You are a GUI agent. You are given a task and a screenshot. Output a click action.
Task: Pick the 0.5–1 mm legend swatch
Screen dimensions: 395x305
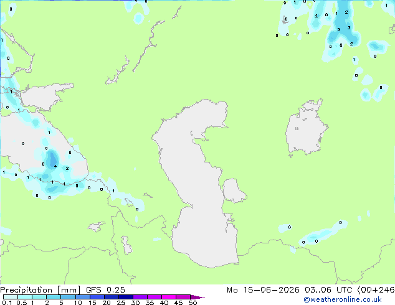tap(25, 297)
